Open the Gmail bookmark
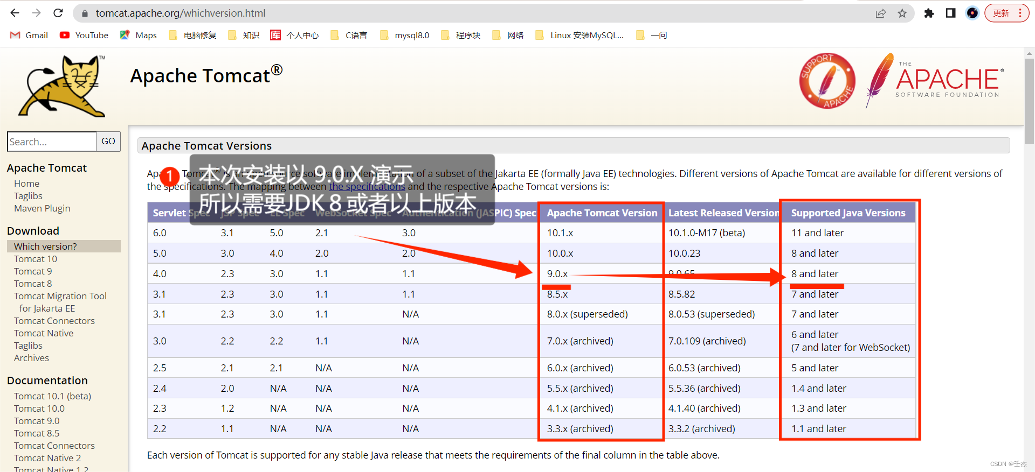 pyautogui.click(x=29, y=35)
